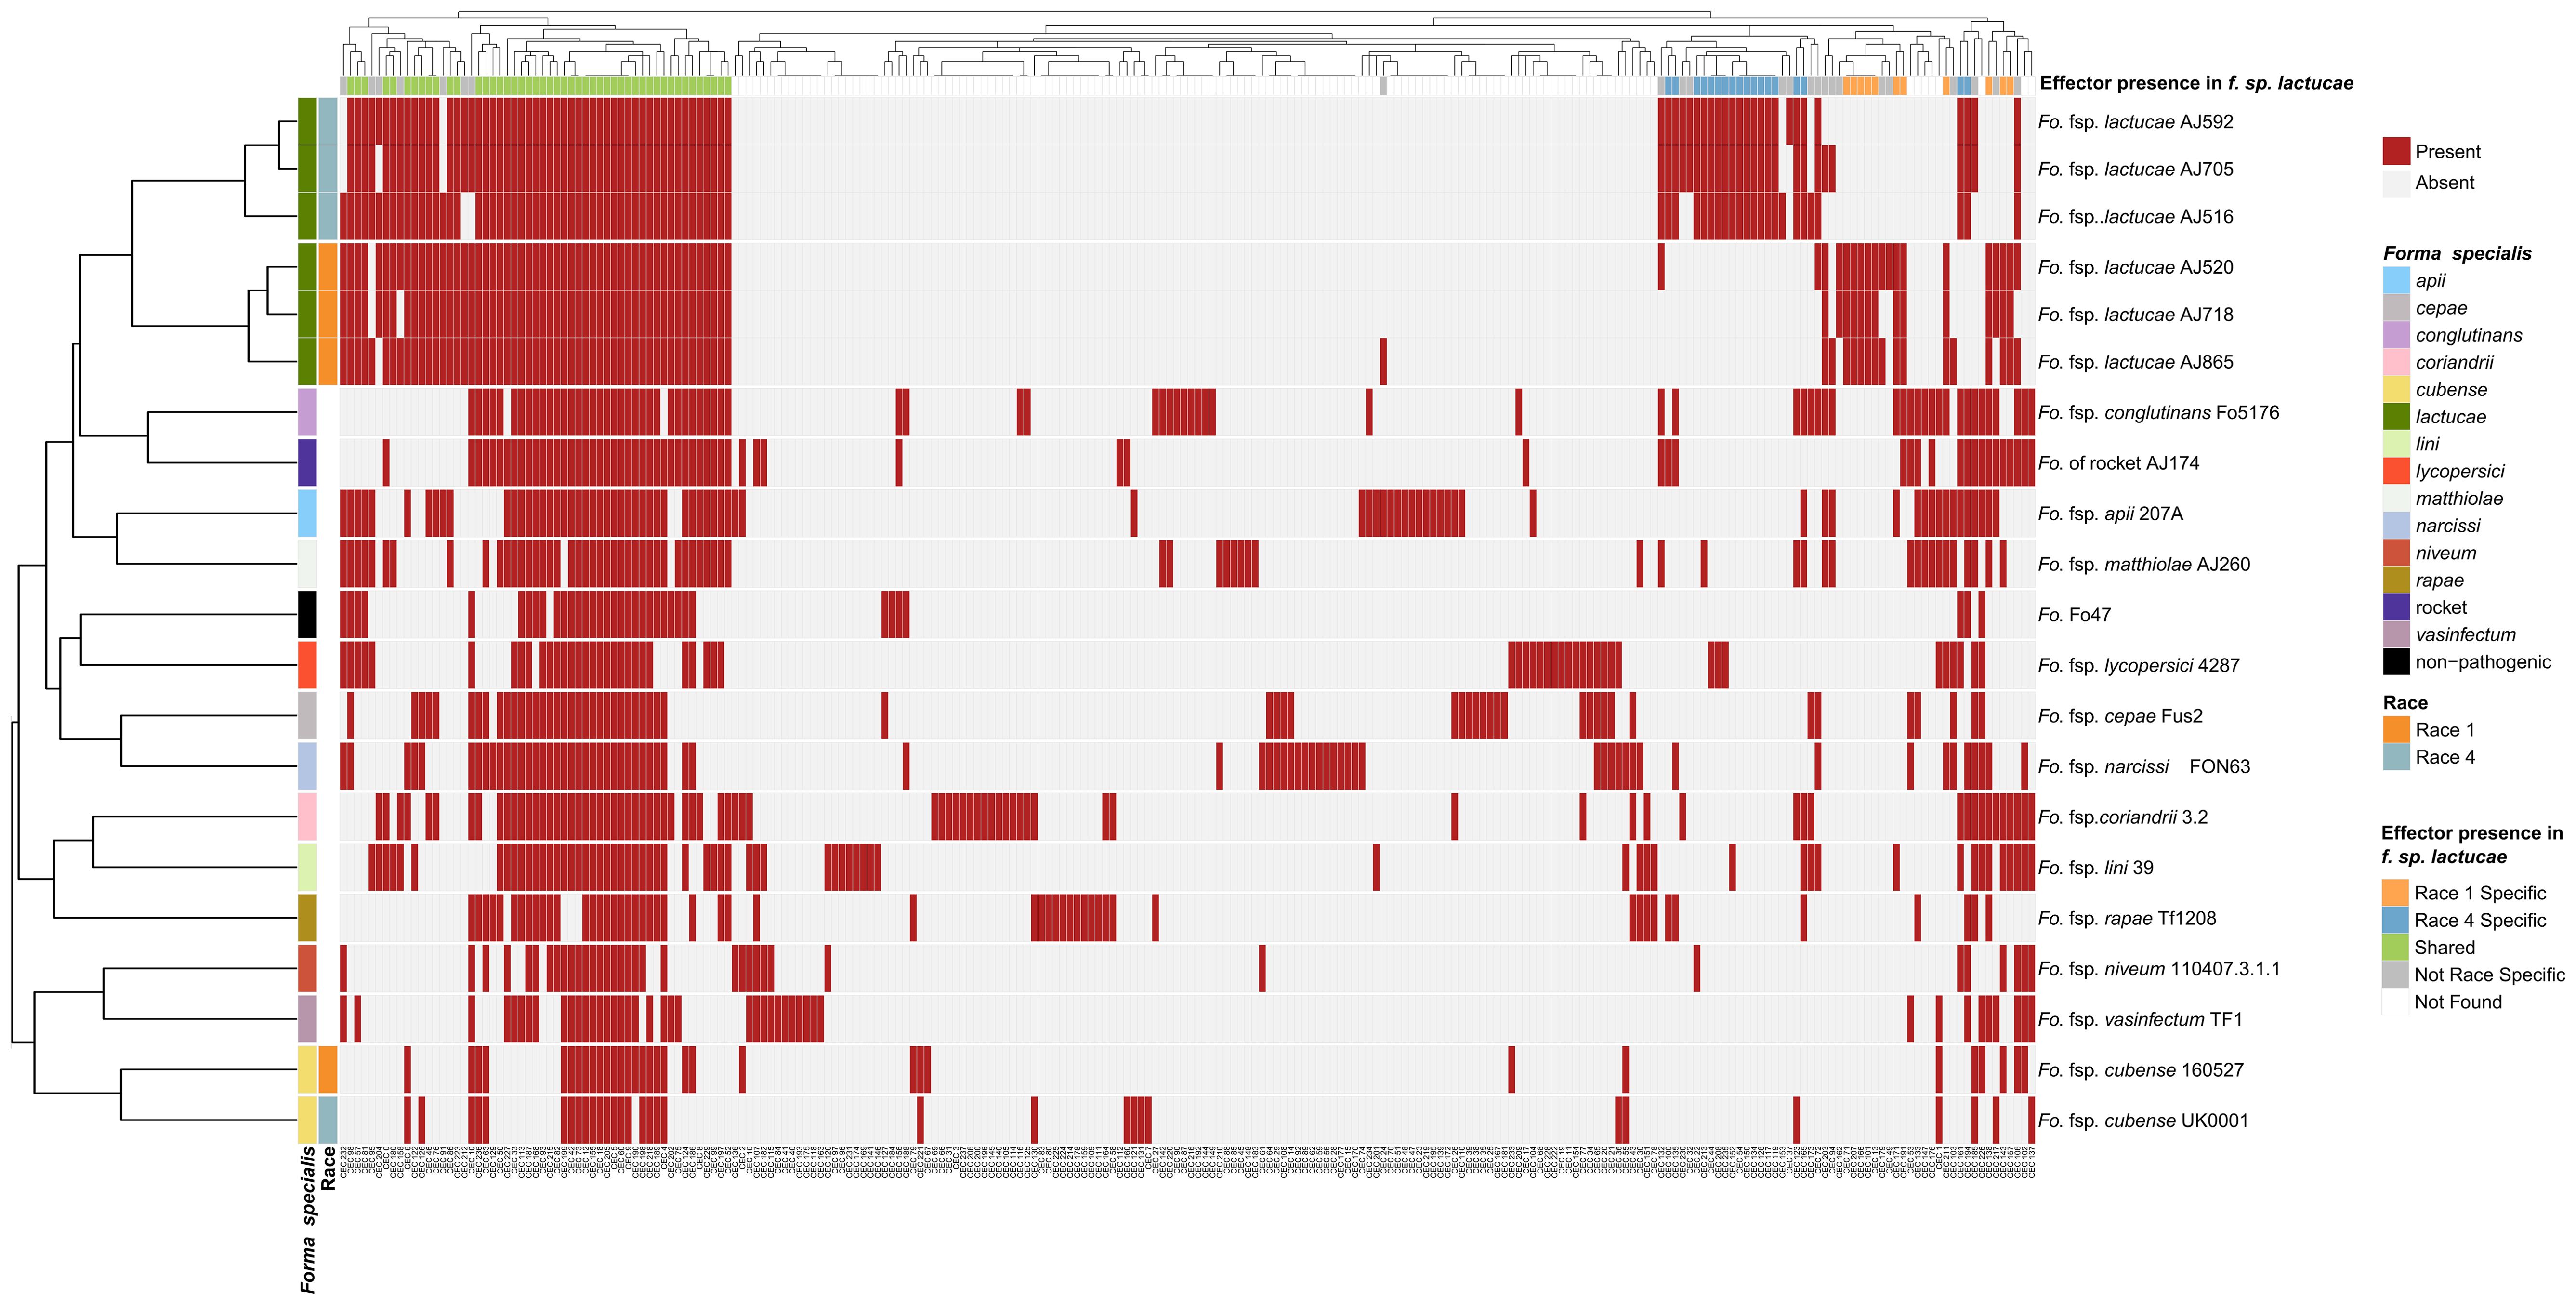Click the 'Fo. fsp. vasinfectum TF1' row label
Image resolution: width=2576 pixels, height=1305 pixels.
(2140, 1020)
